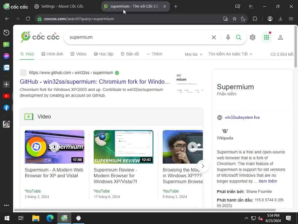298x224 pixels.
Task: Open Zalo from the sidebar
Action: click(6, 68)
